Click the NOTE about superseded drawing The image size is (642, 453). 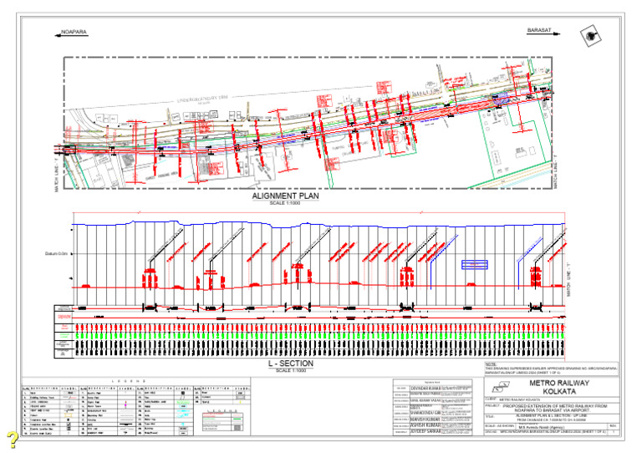tap(551, 369)
